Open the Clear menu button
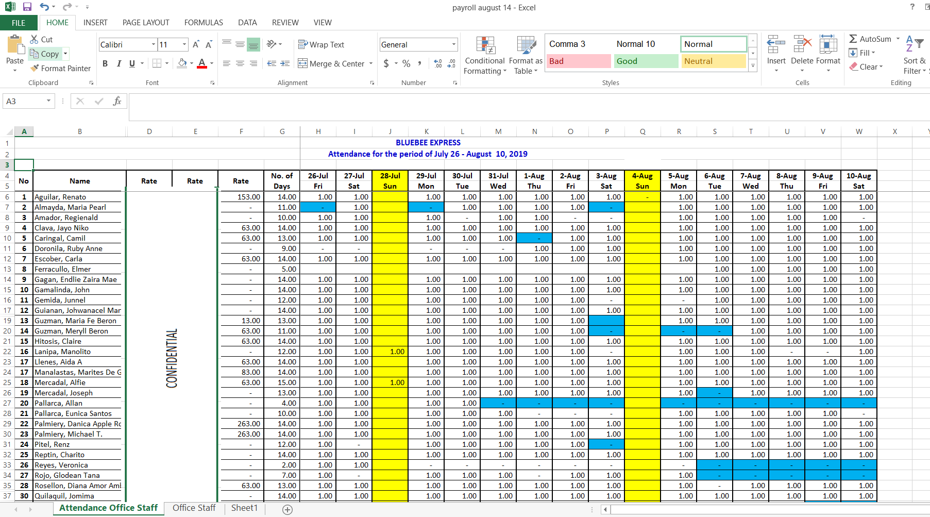930x517 pixels. click(866, 66)
